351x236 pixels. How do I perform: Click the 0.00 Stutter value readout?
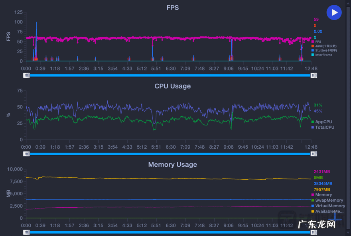coord(318,31)
